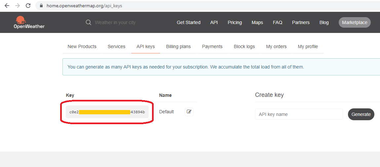Switch to the My profile tab
The width and height of the screenshot is (380, 167).
(308, 46)
